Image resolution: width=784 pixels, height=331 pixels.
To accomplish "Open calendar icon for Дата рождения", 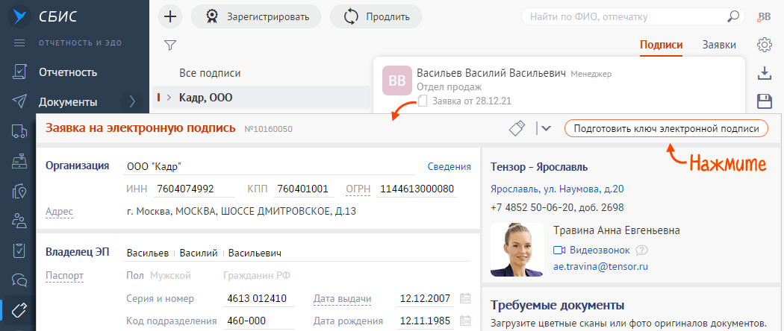I will [465, 321].
